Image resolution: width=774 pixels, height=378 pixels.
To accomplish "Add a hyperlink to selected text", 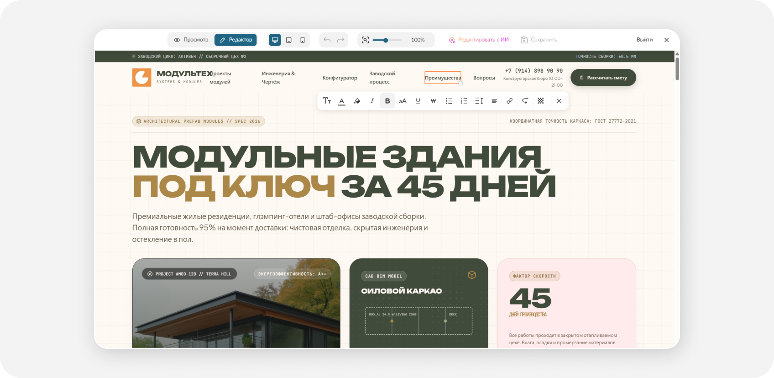I will (x=510, y=101).
